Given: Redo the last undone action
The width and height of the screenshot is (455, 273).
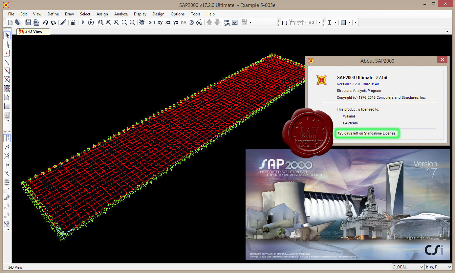Looking at the screenshot, I should coord(54,22).
